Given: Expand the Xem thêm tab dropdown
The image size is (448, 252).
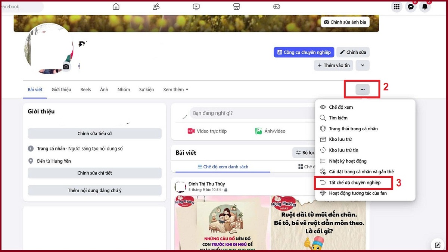Looking at the screenshot, I should [x=176, y=90].
